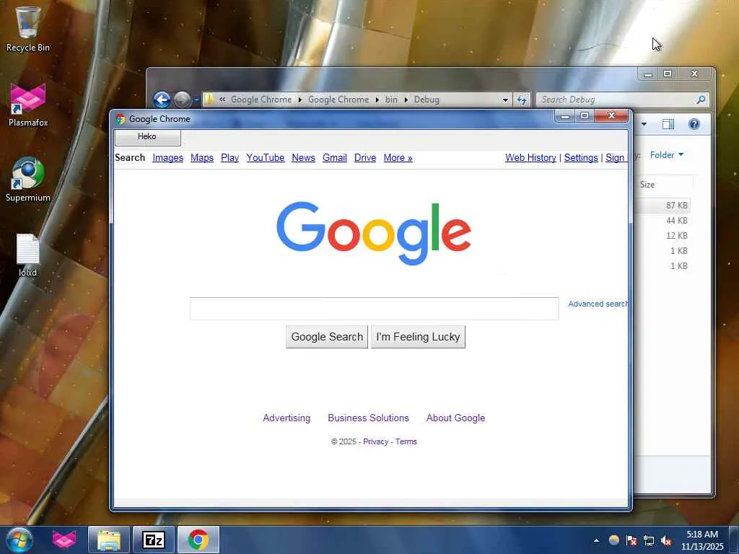Viewport: 739px width, 554px height.
Task: Click the Explorer Back arrow button
Action: coord(162,100)
